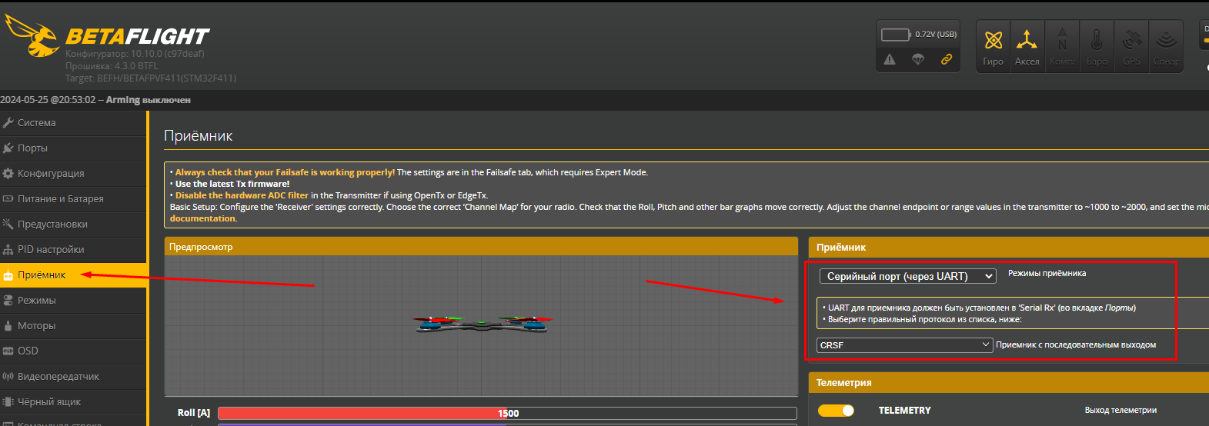Click the yellow link status icon
The width and height of the screenshot is (1209, 426).
coord(946,59)
